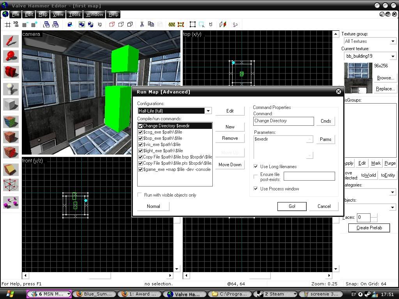The width and height of the screenshot is (399, 299).
Task: Click the Group selection toolbar icon
Action: 82,25
